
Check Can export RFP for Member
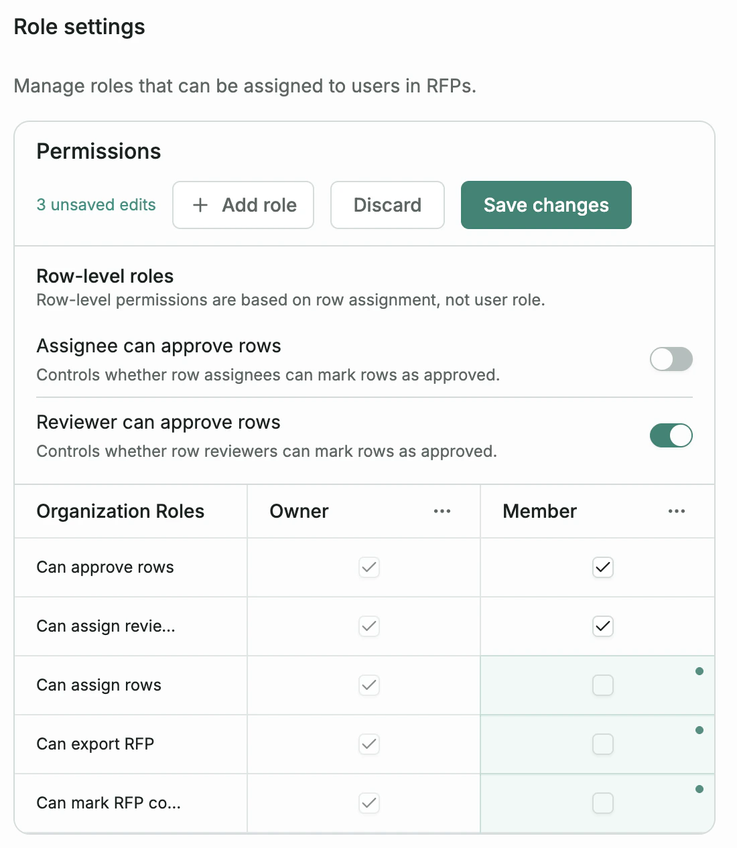click(602, 744)
